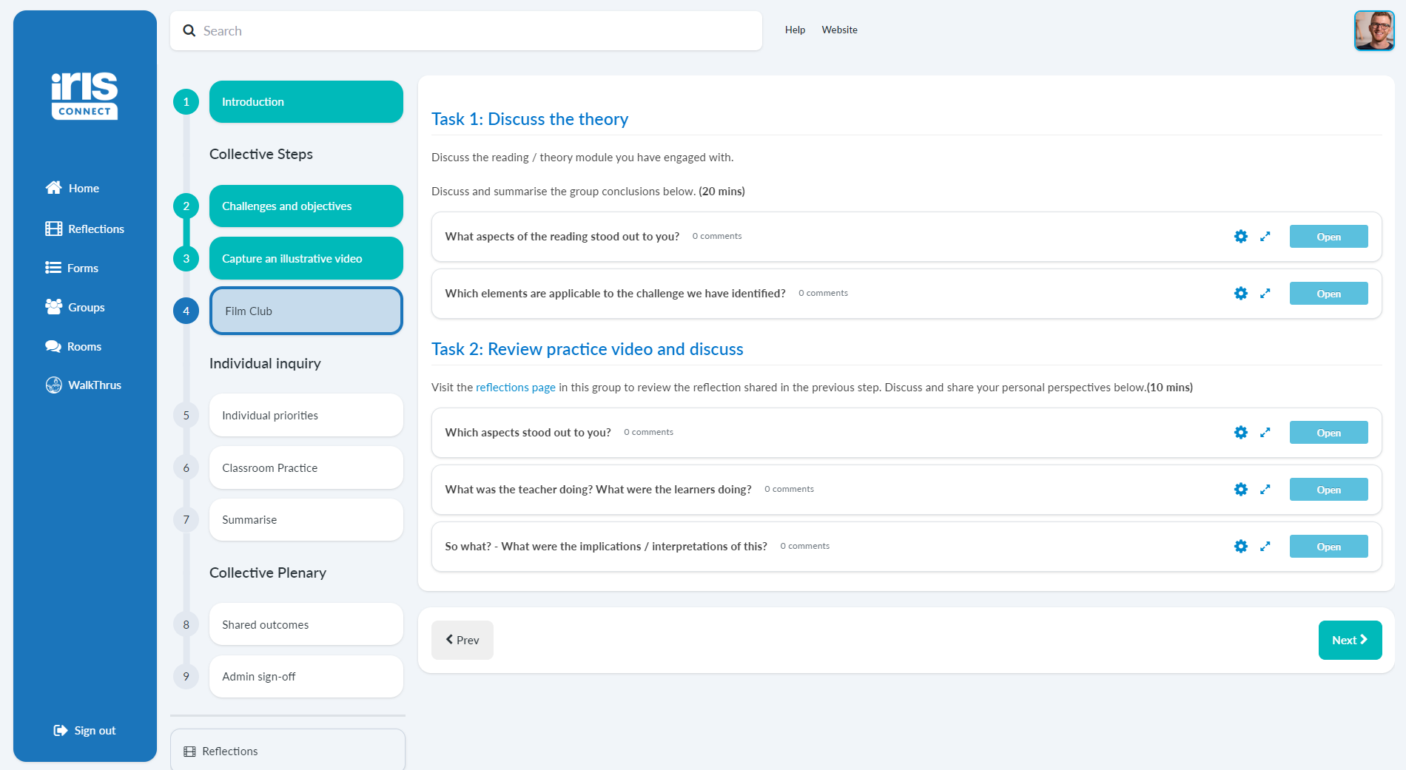Viewport: 1406px width, 770px height.
Task: Open the Forms list icon
Action: pyautogui.click(x=53, y=268)
